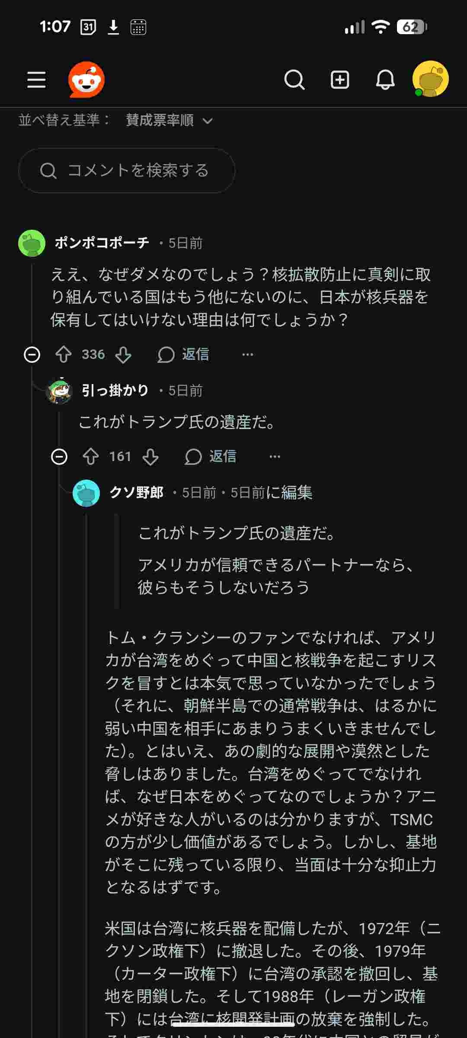Open search with the magnifier icon

tap(294, 80)
